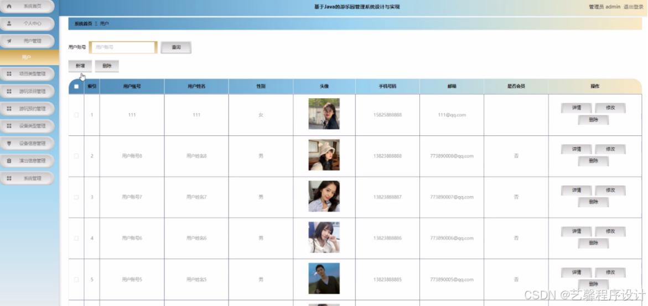Click the clipboard icon beside 演出信息管理

point(9,161)
